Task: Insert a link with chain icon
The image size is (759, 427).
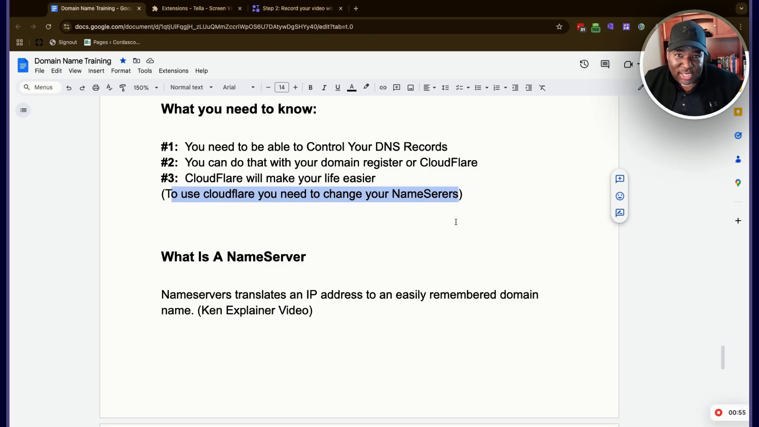Action: coord(383,88)
